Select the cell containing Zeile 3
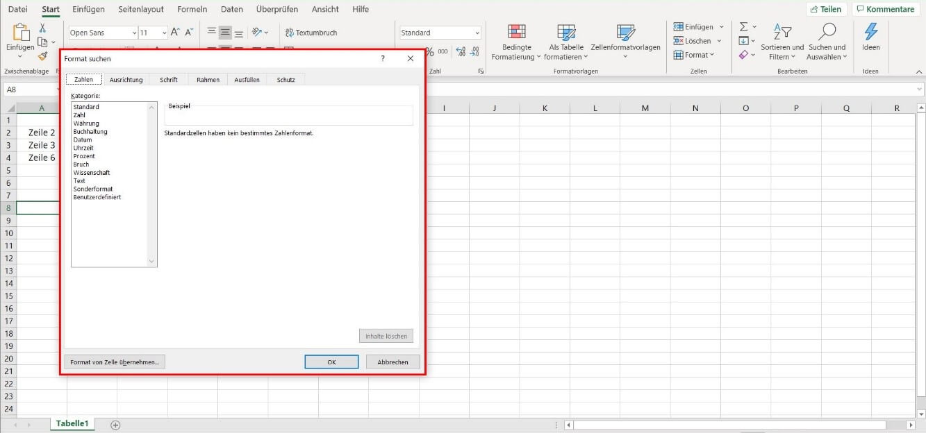The image size is (926, 433). tap(42, 145)
